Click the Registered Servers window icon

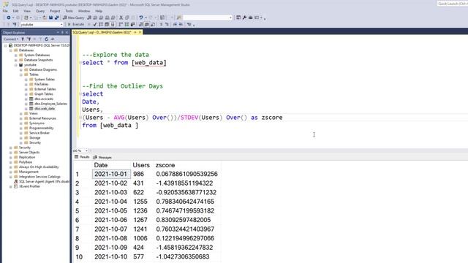tap(238, 18)
